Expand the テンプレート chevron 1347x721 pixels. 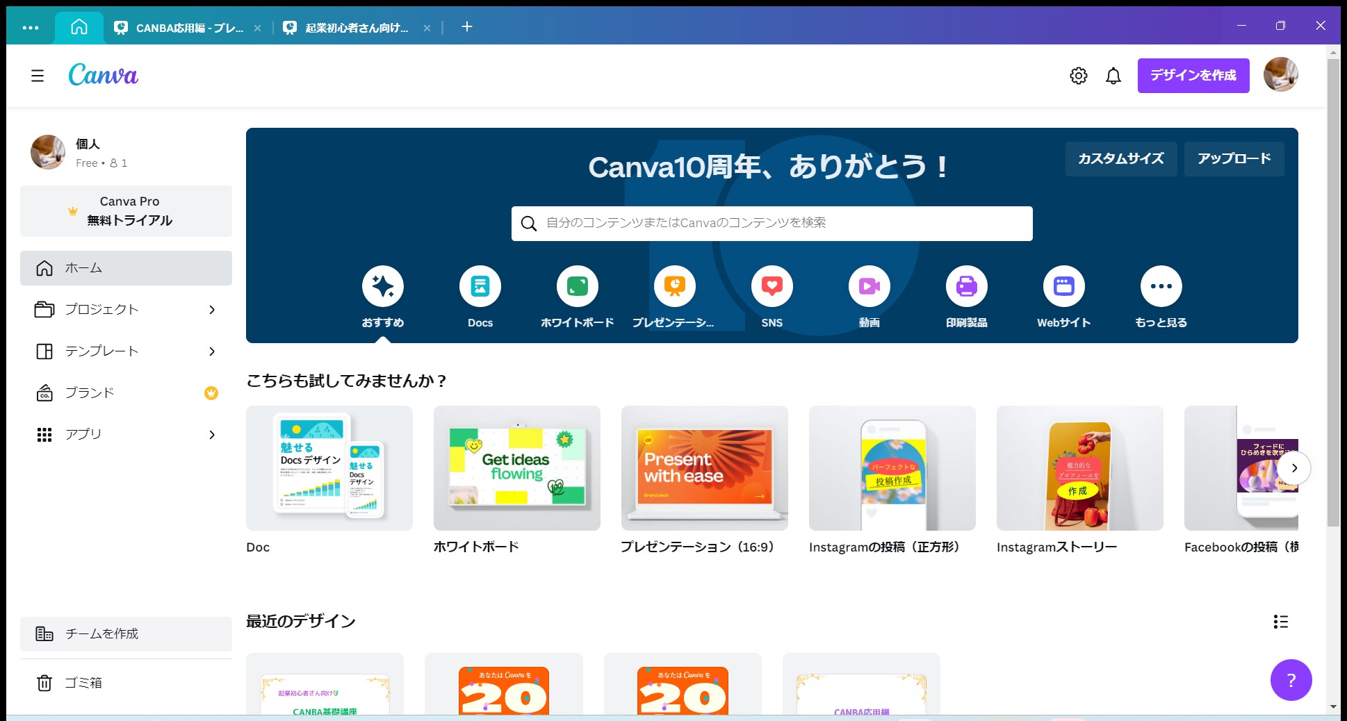pyautogui.click(x=212, y=351)
